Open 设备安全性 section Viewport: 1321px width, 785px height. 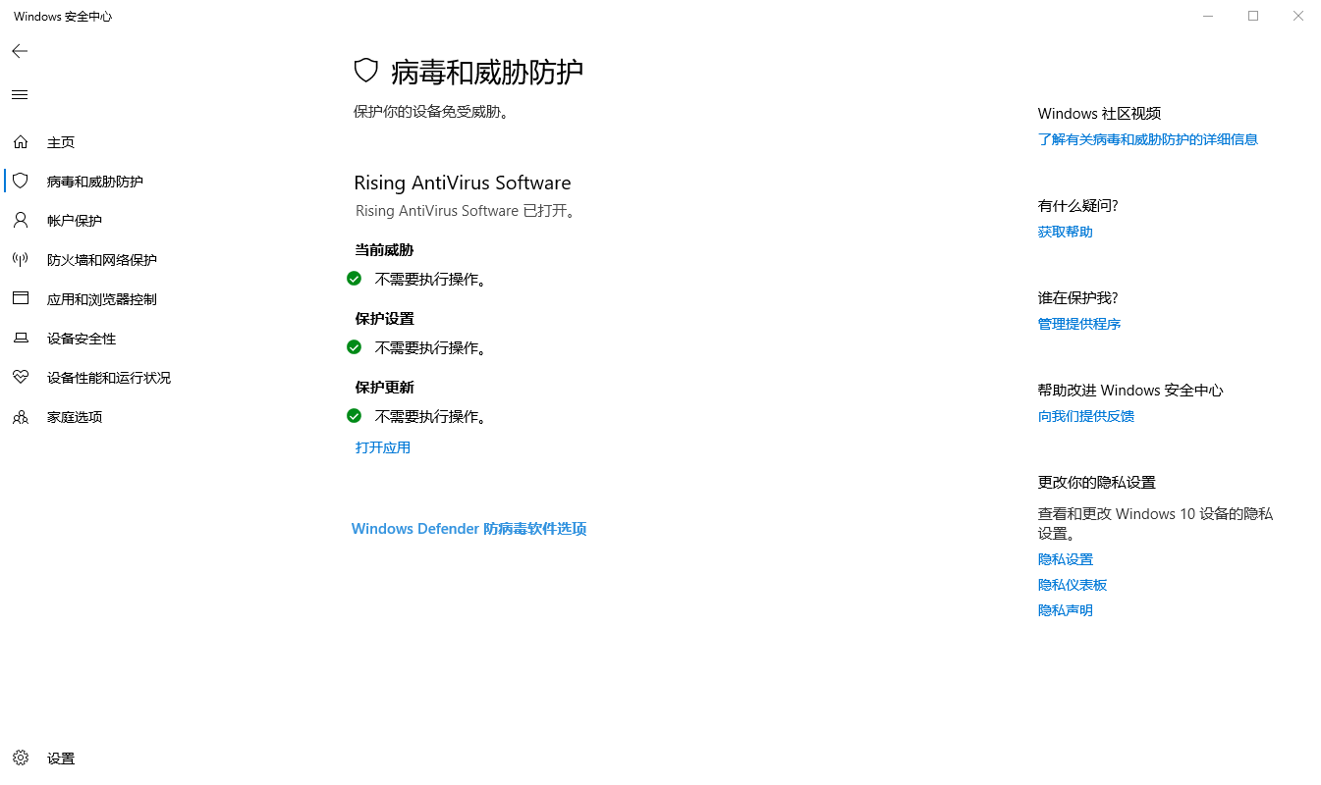pyautogui.click(x=82, y=339)
